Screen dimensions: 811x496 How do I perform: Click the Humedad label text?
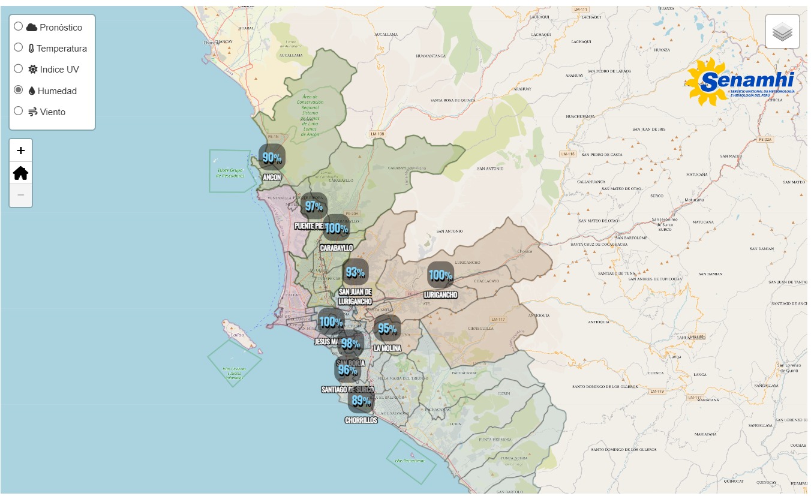point(57,91)
